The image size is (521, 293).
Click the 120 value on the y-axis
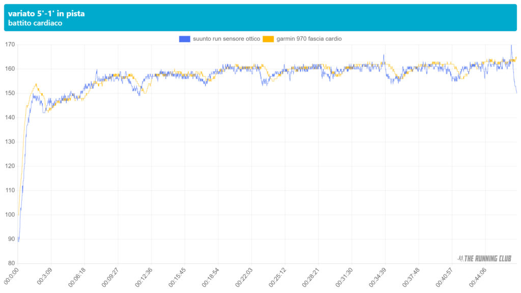(x=10, y=166)
